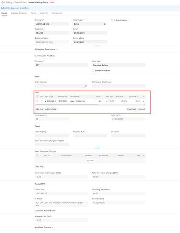Click the Grand Total value field

pyautogui.click(x=62, y=193)
